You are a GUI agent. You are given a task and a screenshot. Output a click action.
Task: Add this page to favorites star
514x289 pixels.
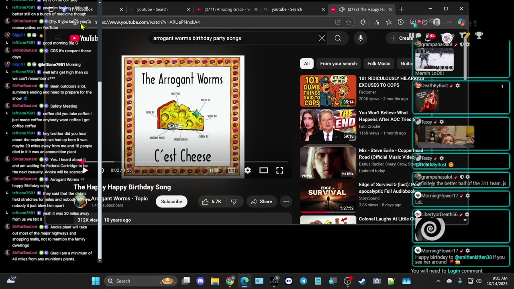click(x=349, y=22)
